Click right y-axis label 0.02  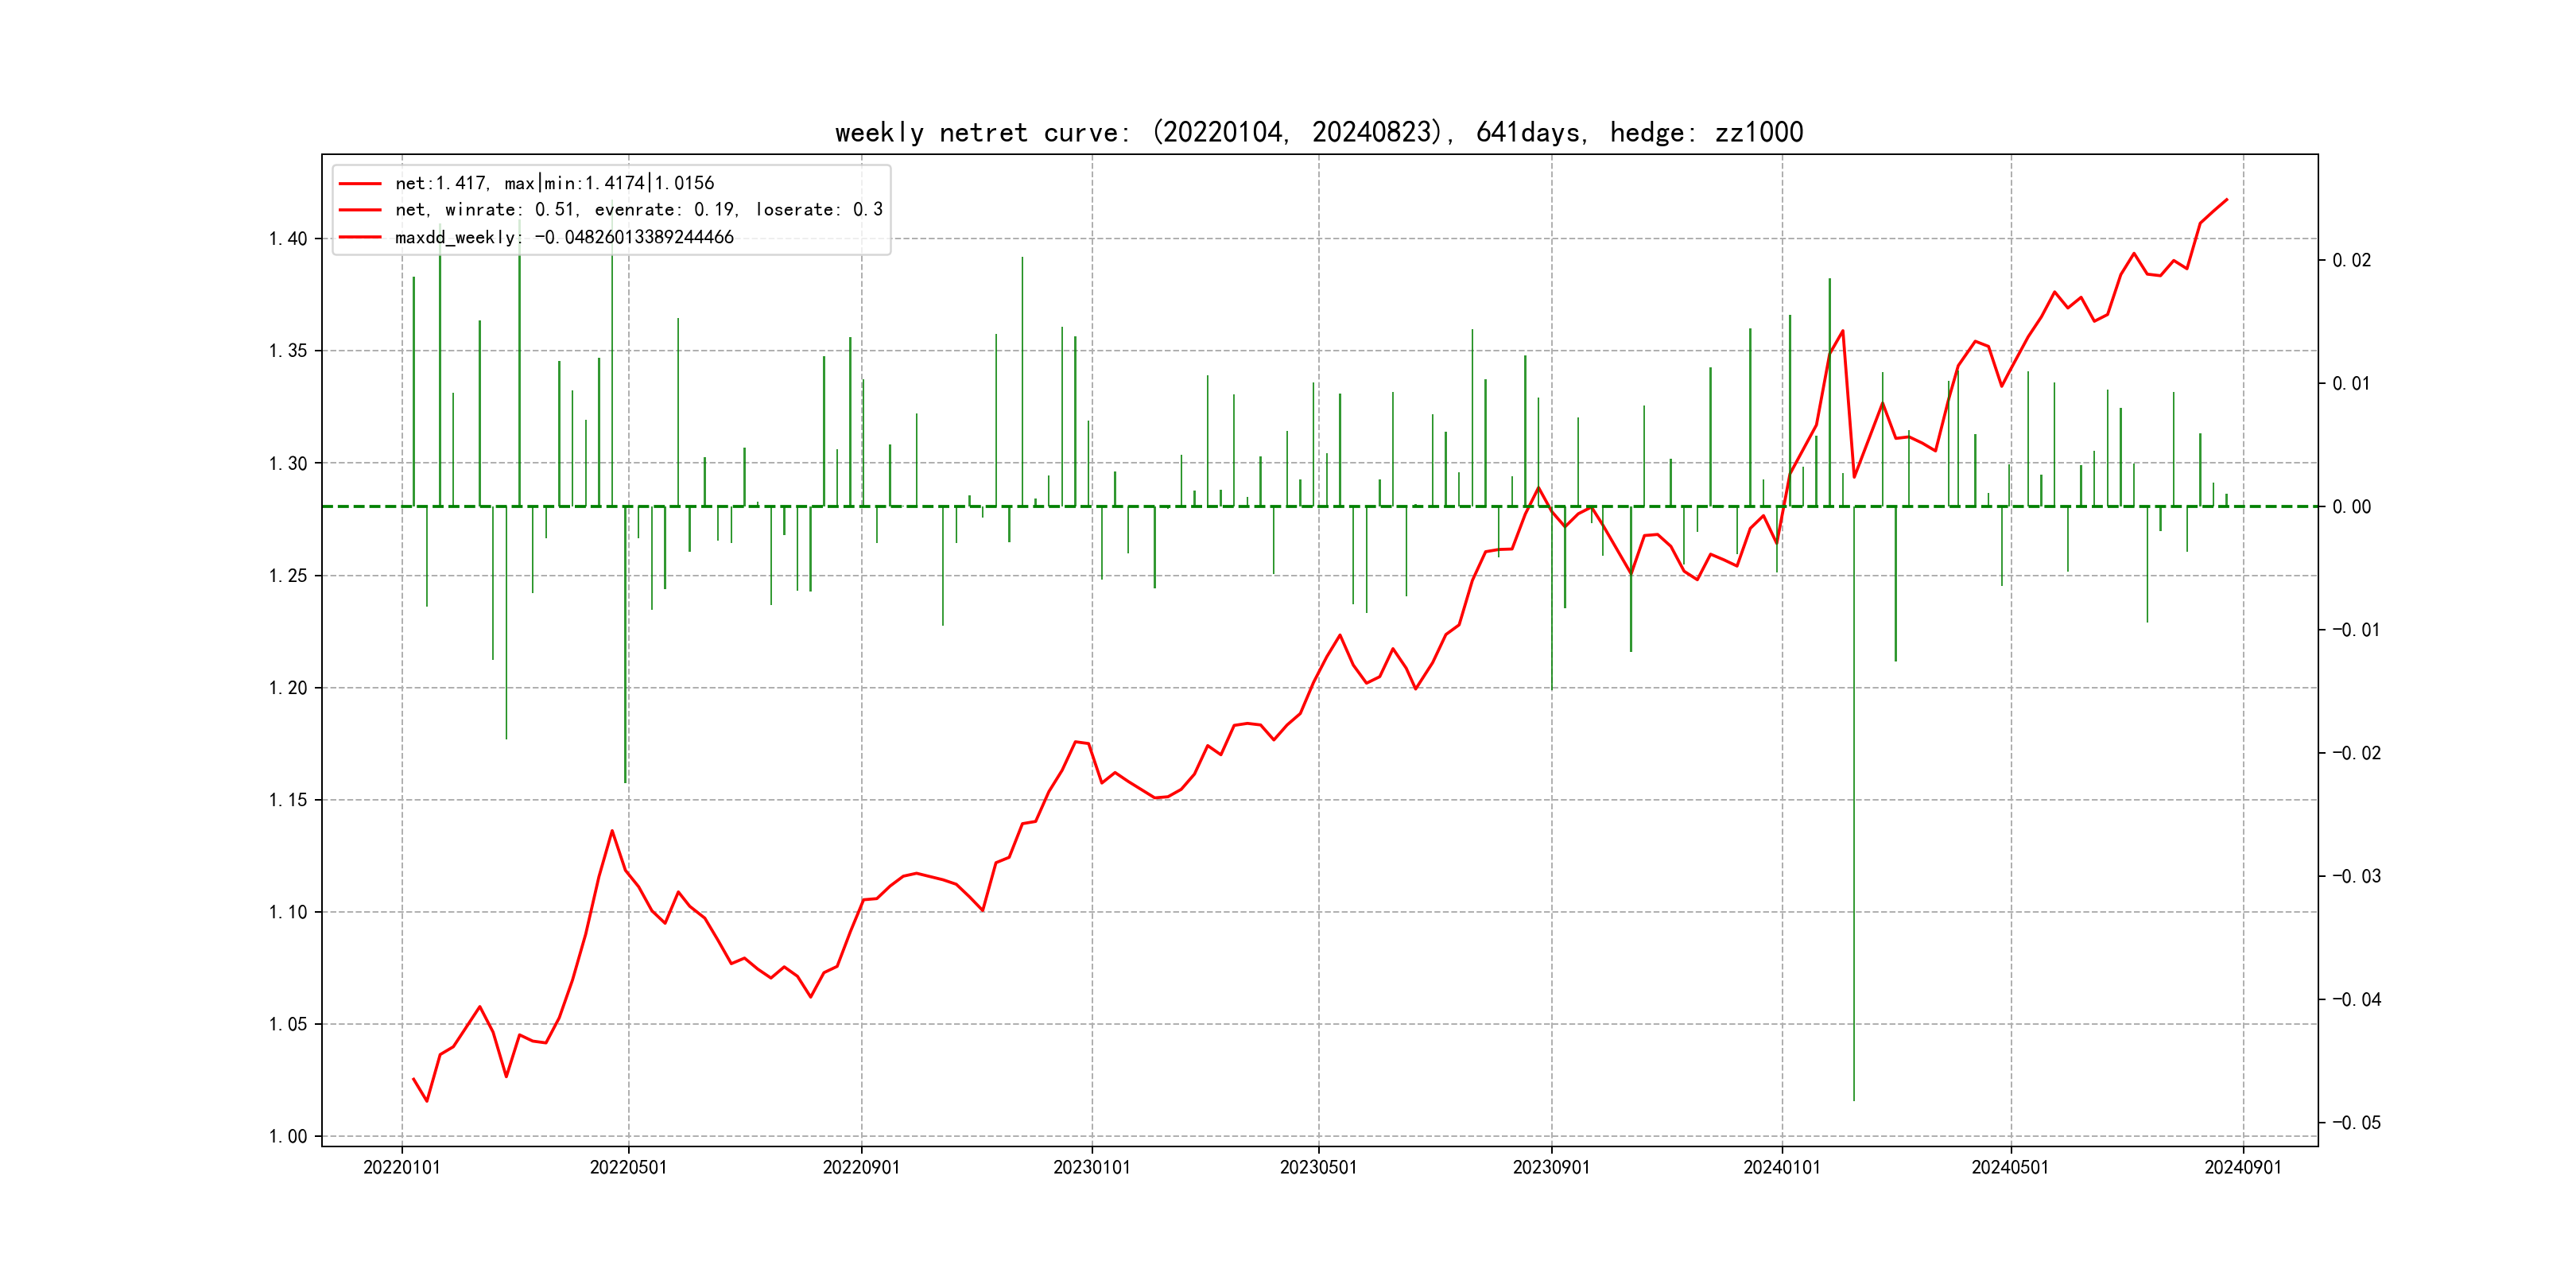2351,261
